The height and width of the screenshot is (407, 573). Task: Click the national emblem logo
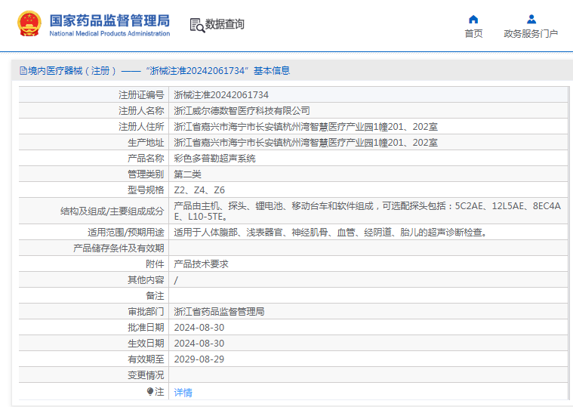click(29, 24)
